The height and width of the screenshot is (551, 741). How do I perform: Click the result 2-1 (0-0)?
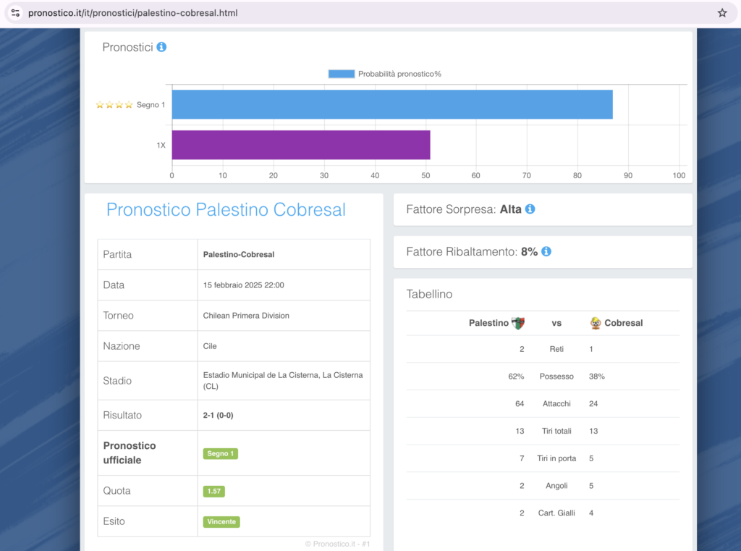pyautogui.click(x=218, y=416)
